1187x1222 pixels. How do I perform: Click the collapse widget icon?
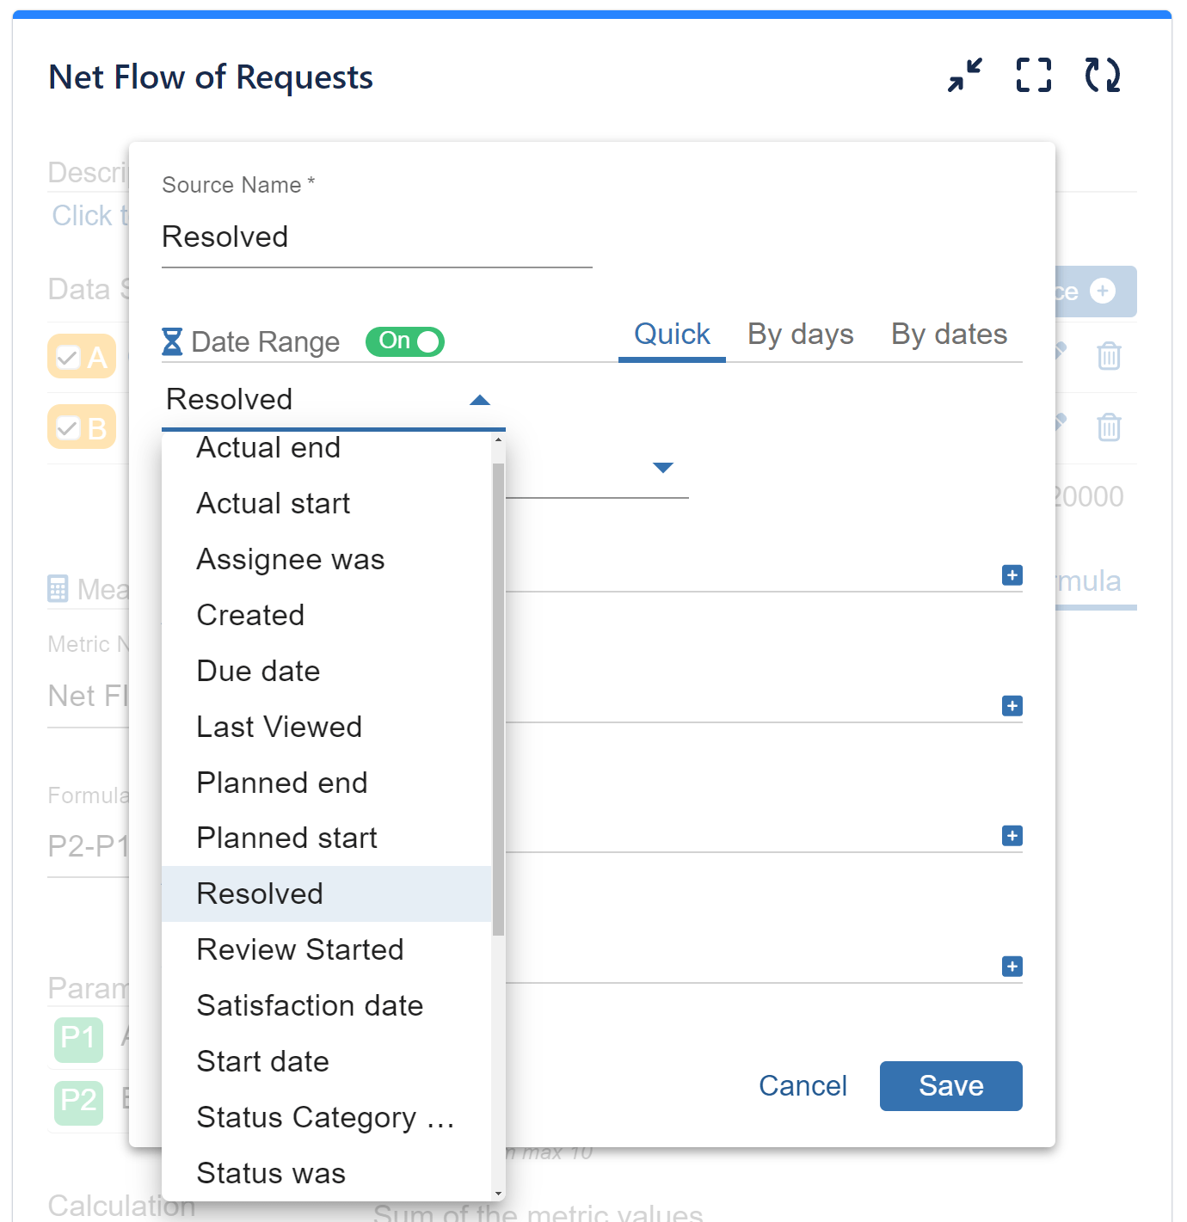pos(963,76)
